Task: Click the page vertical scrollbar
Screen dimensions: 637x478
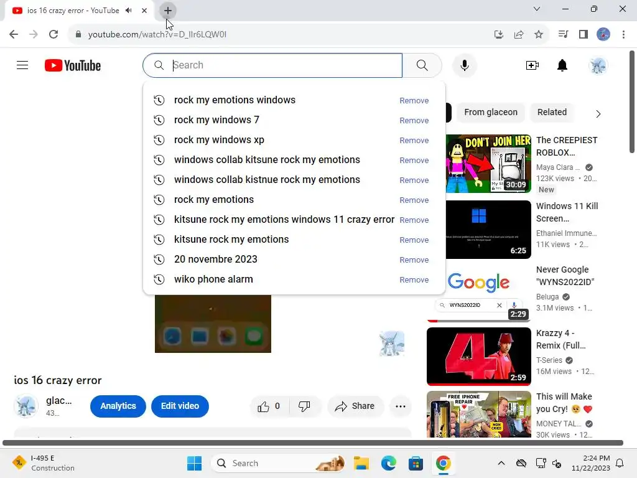Action: [632, 101]
